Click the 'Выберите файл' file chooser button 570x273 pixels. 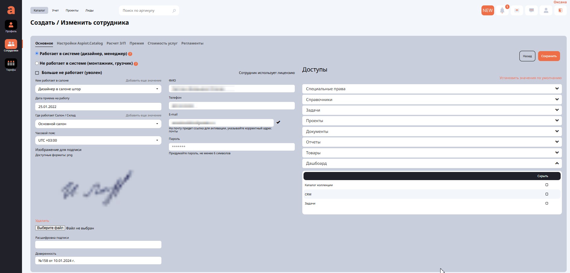50,228
